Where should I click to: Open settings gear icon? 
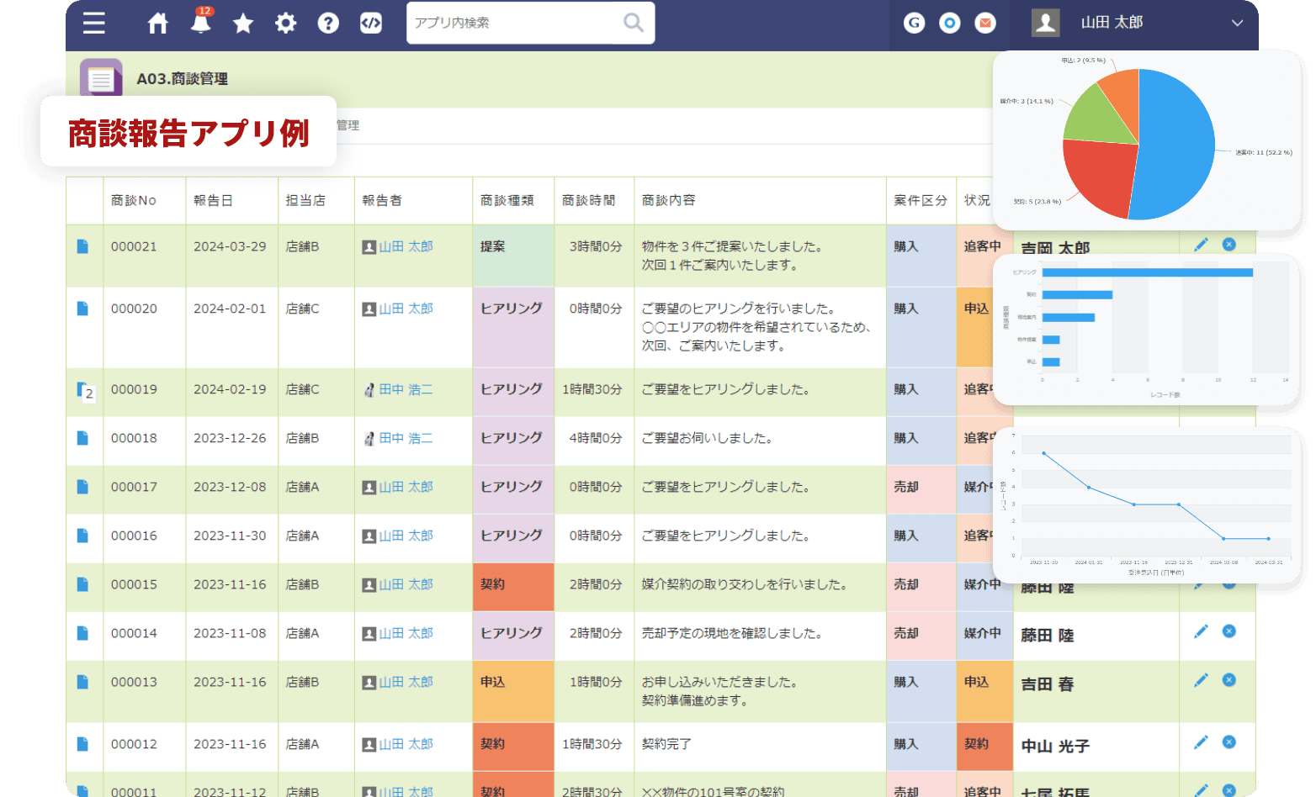point(286,23)
